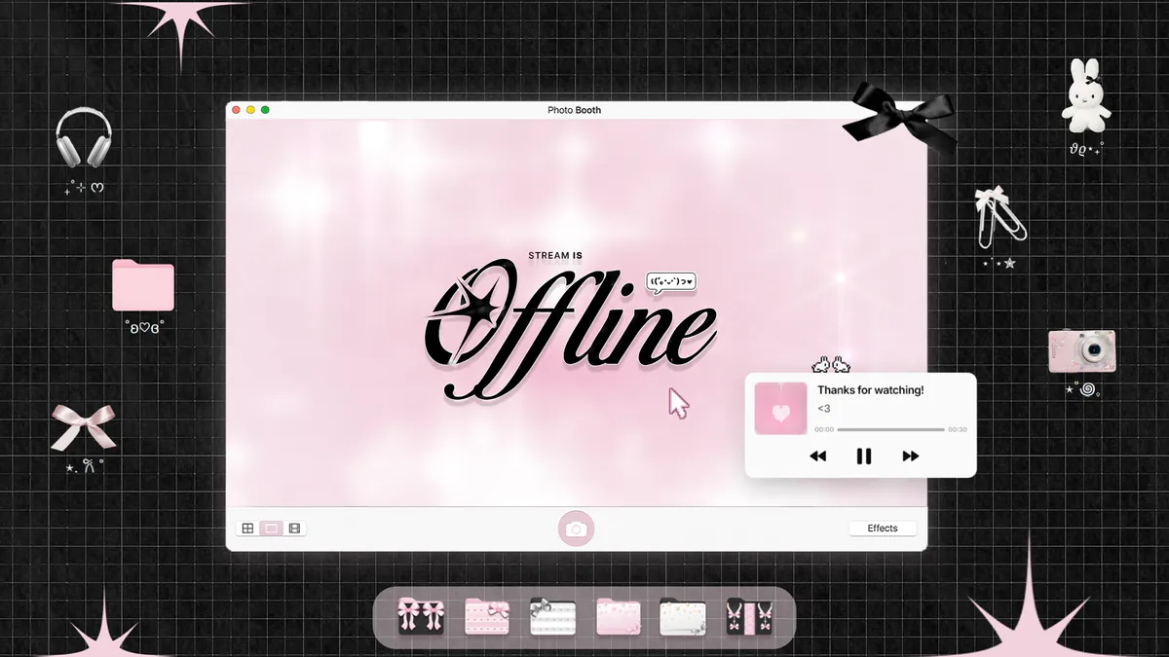
Task: Click the kaomoji speech bubble above Offline
Action: click(x=671, y=283)
